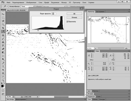Uncheck the Просмотр preview checkbox
Viewport: 131px width, 101px height.
click(68, 22)
